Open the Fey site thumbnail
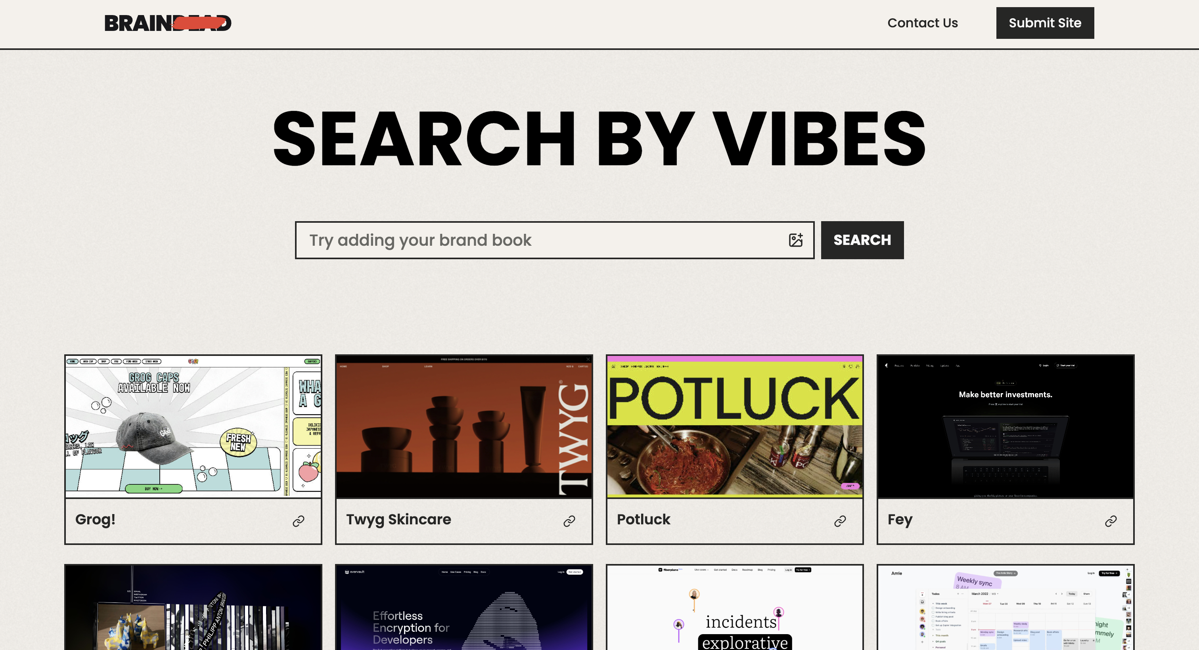Image resolution: width=1199 pixels, height=650 pixels. 1006,426
